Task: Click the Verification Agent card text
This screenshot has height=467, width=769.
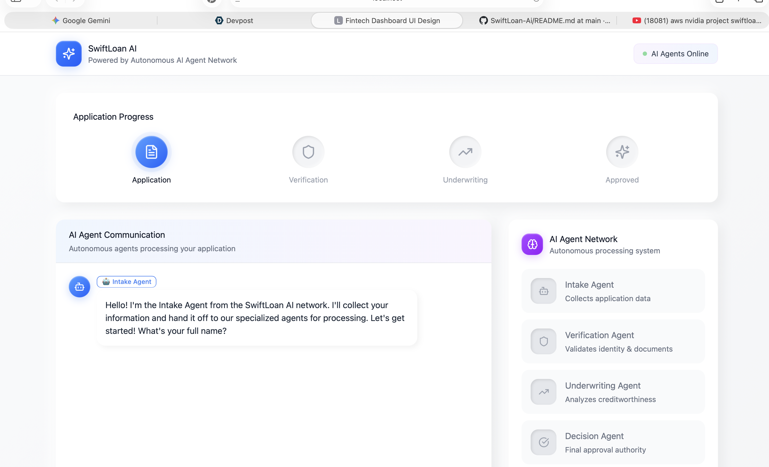Action: (618, 342)
